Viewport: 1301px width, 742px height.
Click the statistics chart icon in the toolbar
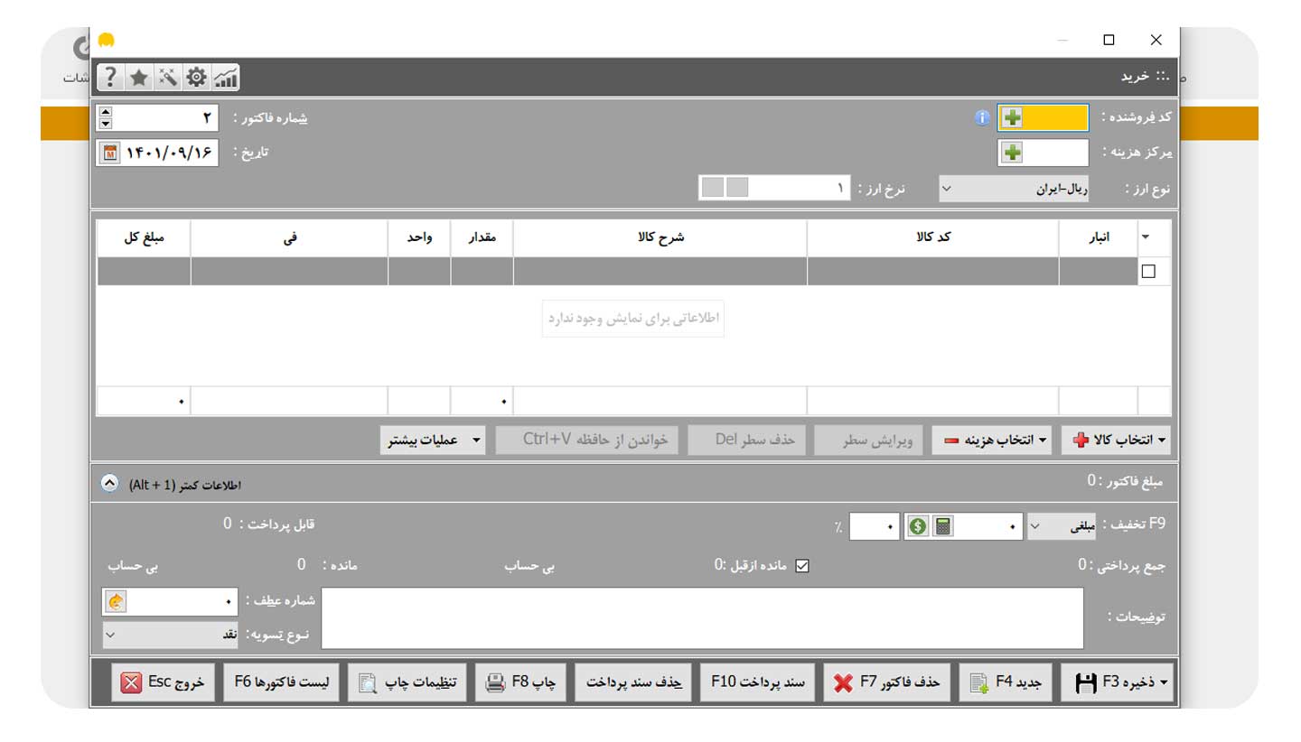[x=227, y=77]
